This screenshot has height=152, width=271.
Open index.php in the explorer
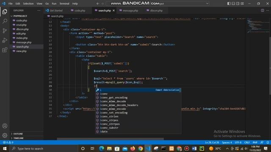pos(22,38)
